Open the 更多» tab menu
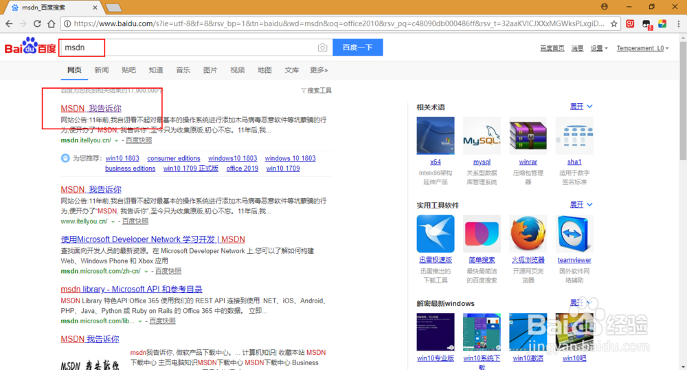Image resolution: width=687 pixels, height=370 pixels. point(319,70)
